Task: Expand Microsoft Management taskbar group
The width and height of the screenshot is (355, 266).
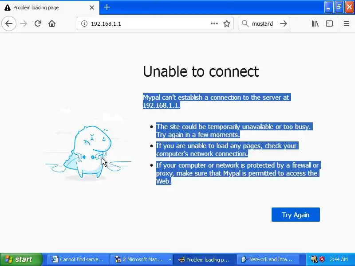Action: pyautogui.click(x=141, y=259)
